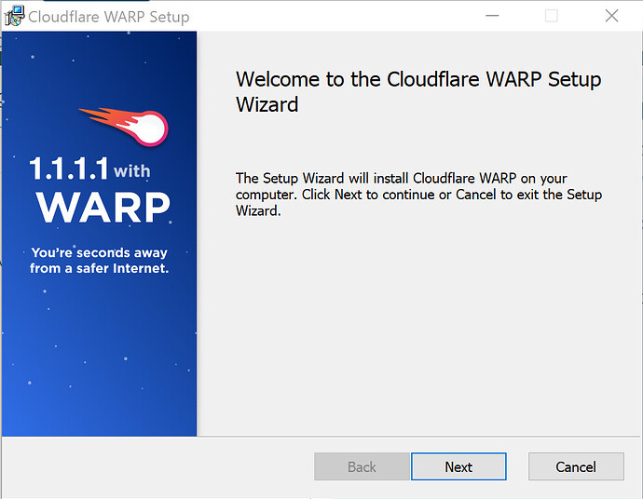Click the 'Welcome to the Cloudflare WARP Setup Wizard' heading
The image size is (643, 499).
[418, 91]
